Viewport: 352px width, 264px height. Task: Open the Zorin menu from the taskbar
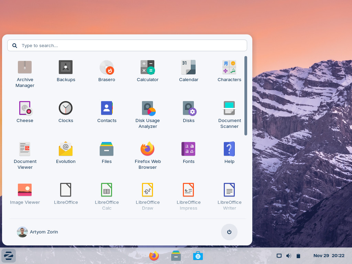coord(8,256)
